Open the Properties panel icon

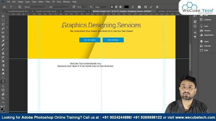pyautogui.click(x=195, y=21)
